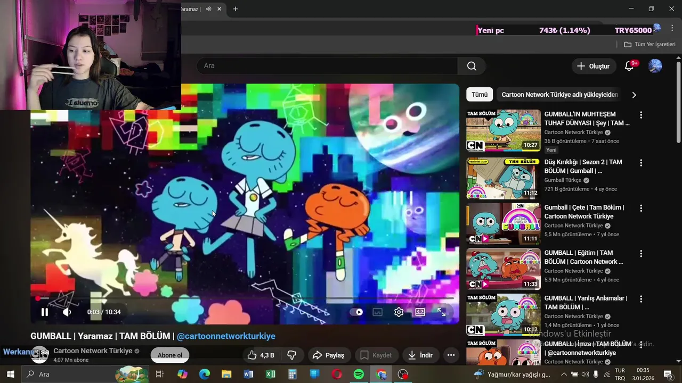Close the Yaramaz browser tab
Screen dimensions: 682x383
[219, 9]
